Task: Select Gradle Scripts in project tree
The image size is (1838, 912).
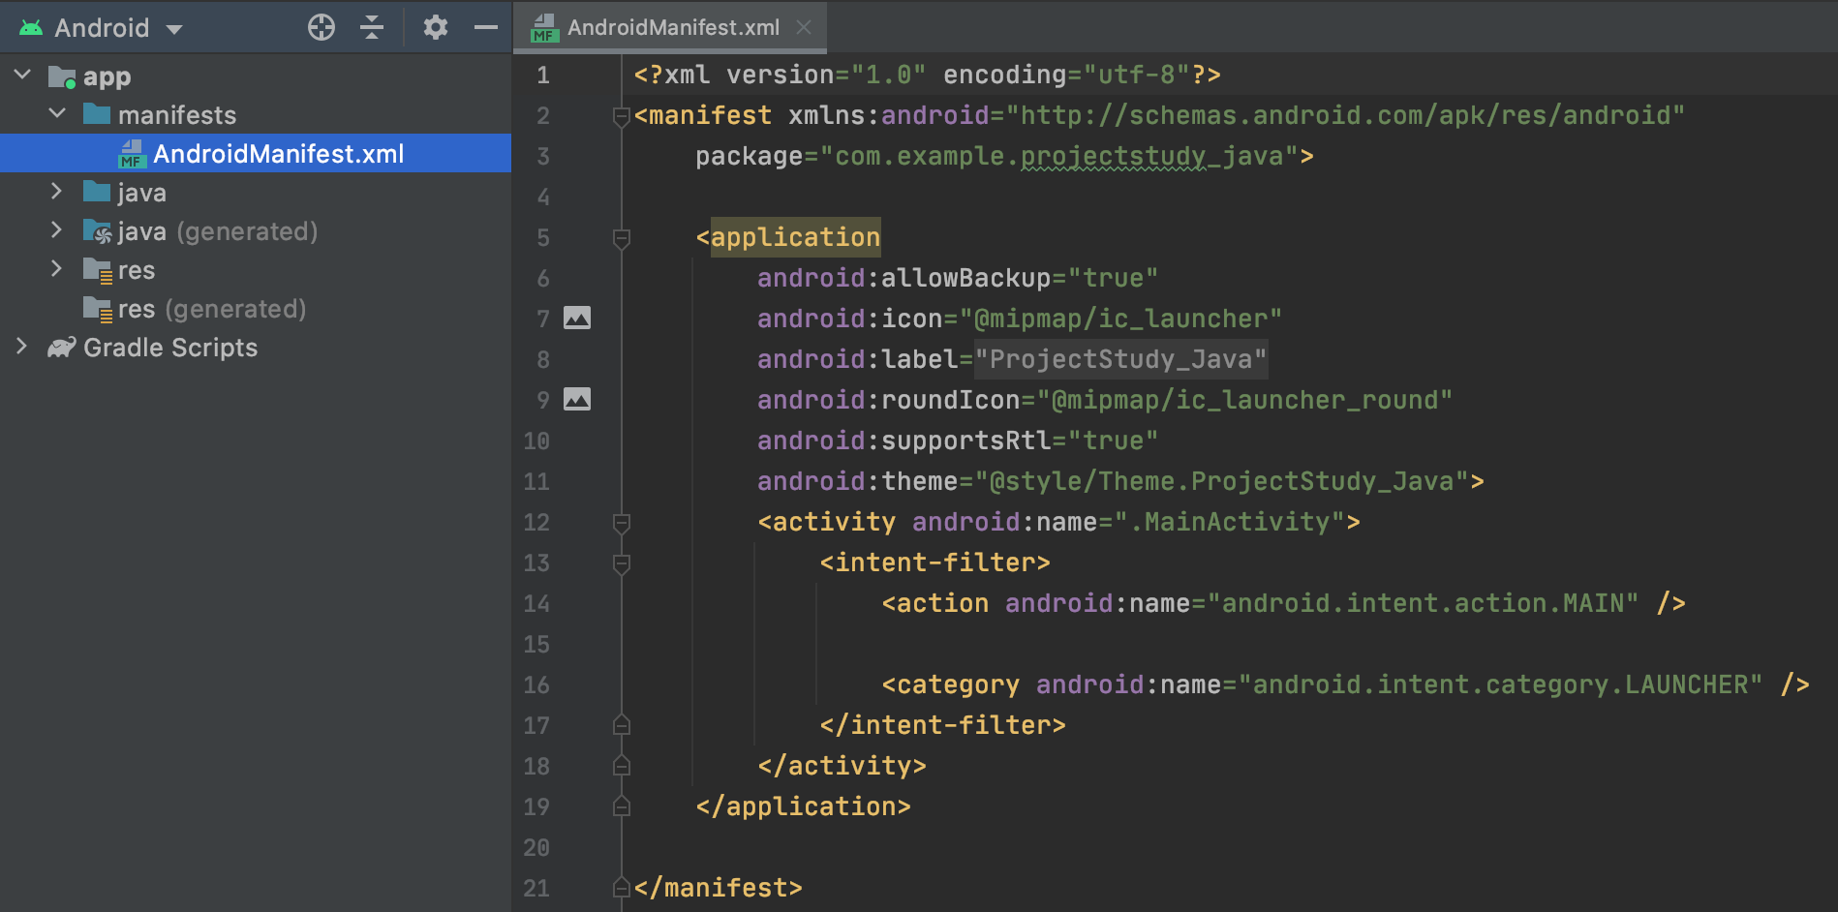Action: pyautogui.click(x=256, y=347)
